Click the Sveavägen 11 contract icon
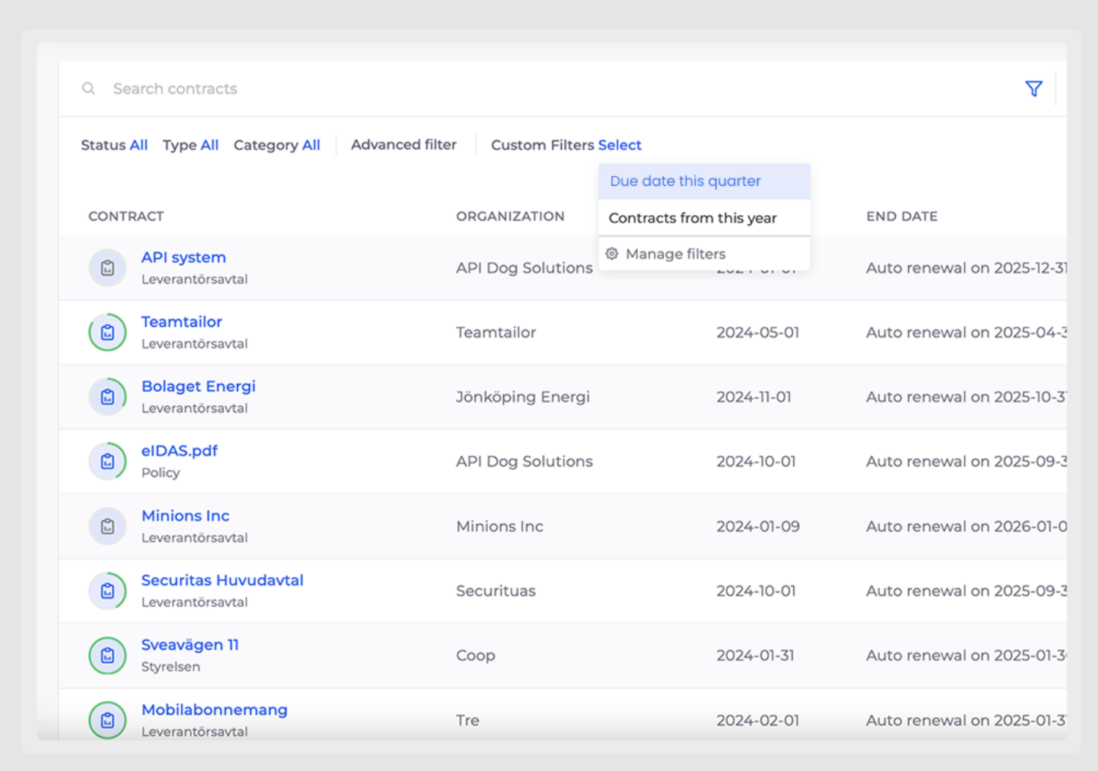This screenshot has width=1098, height=771. pos(108,655)
